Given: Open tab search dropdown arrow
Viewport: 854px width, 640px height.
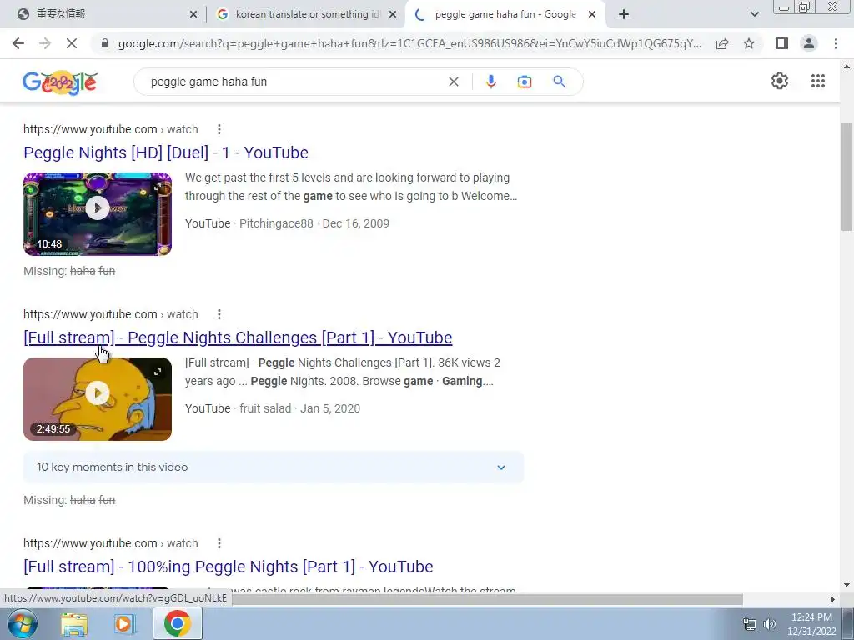Looking at the screenshot, I should tap(754, 14).
